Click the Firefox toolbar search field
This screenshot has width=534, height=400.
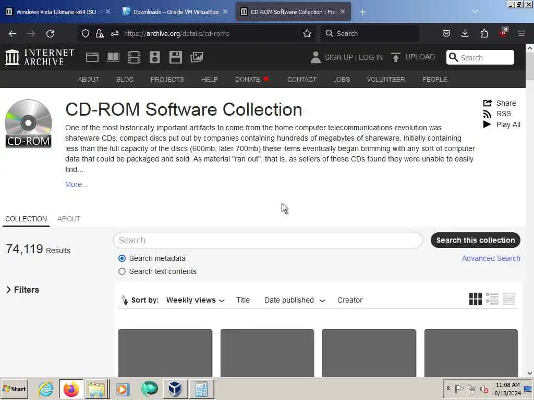tap(370, 33)
